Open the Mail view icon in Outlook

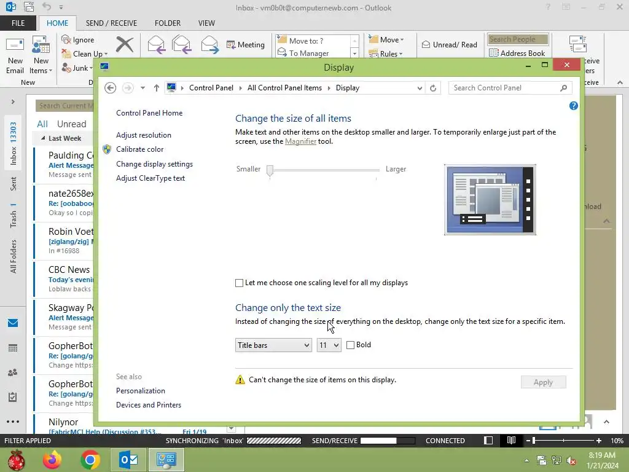click(x=13, y=323)
